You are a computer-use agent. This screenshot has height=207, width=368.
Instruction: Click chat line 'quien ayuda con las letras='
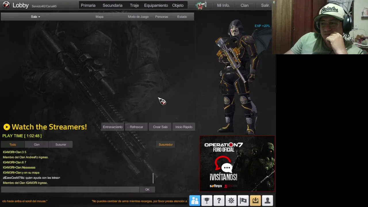[x=43, y=178]
